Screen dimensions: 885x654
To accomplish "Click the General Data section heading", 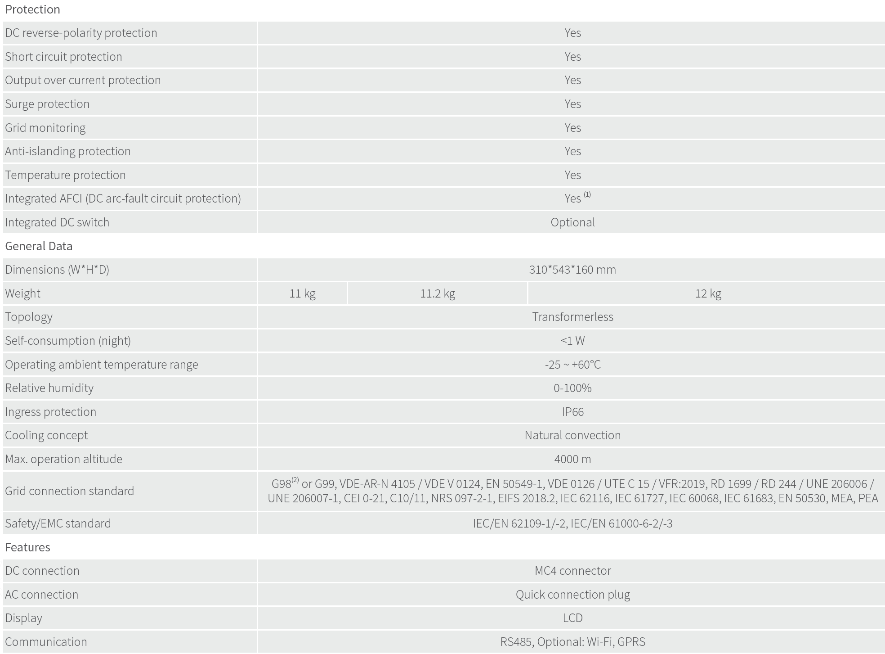I will tap(39, 246).
